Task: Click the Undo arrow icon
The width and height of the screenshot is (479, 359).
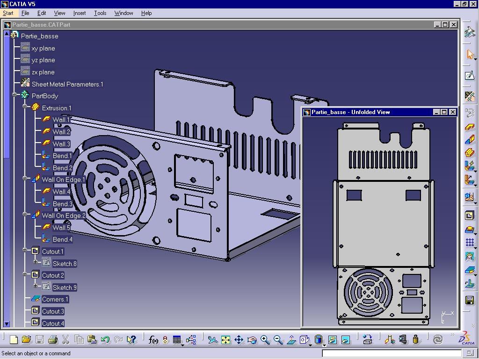Action: coord(105,340)
